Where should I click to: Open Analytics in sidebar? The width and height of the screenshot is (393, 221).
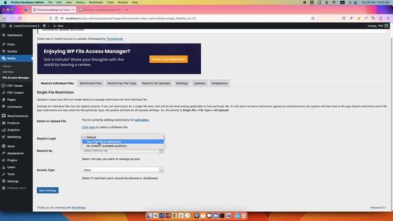14,130
